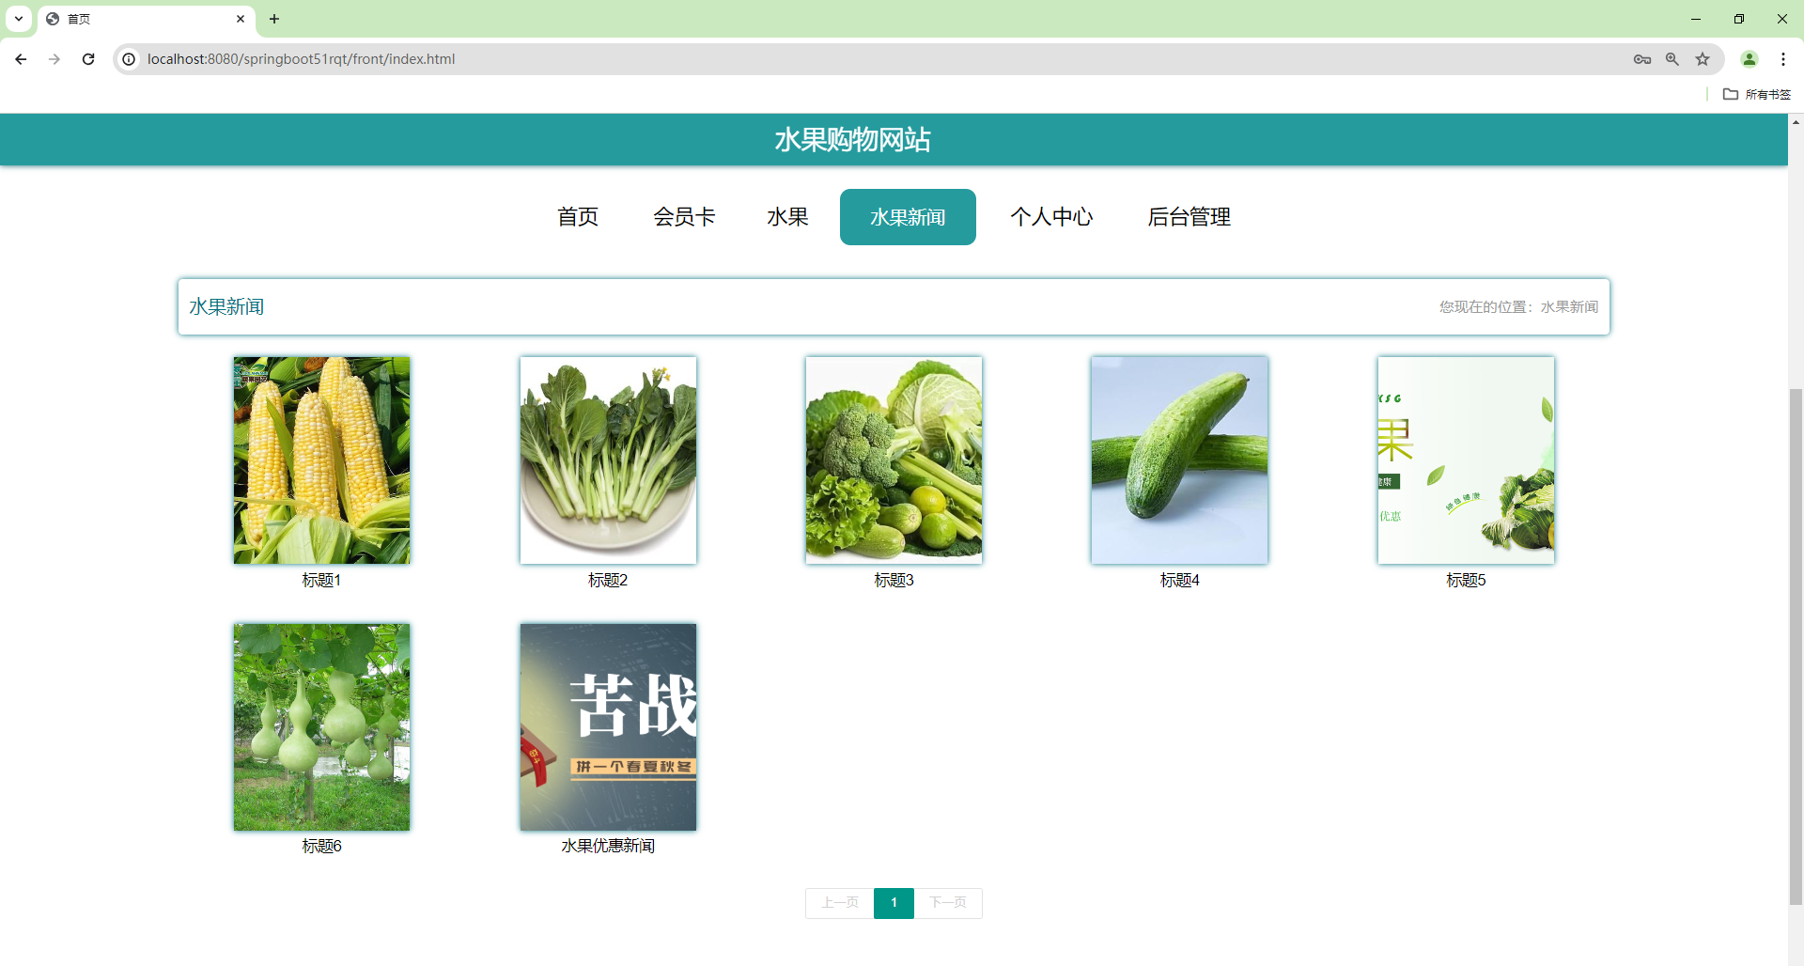Select page 1 in pagination
Viewport: 1804px width, 966px height.
pos(894,902)
